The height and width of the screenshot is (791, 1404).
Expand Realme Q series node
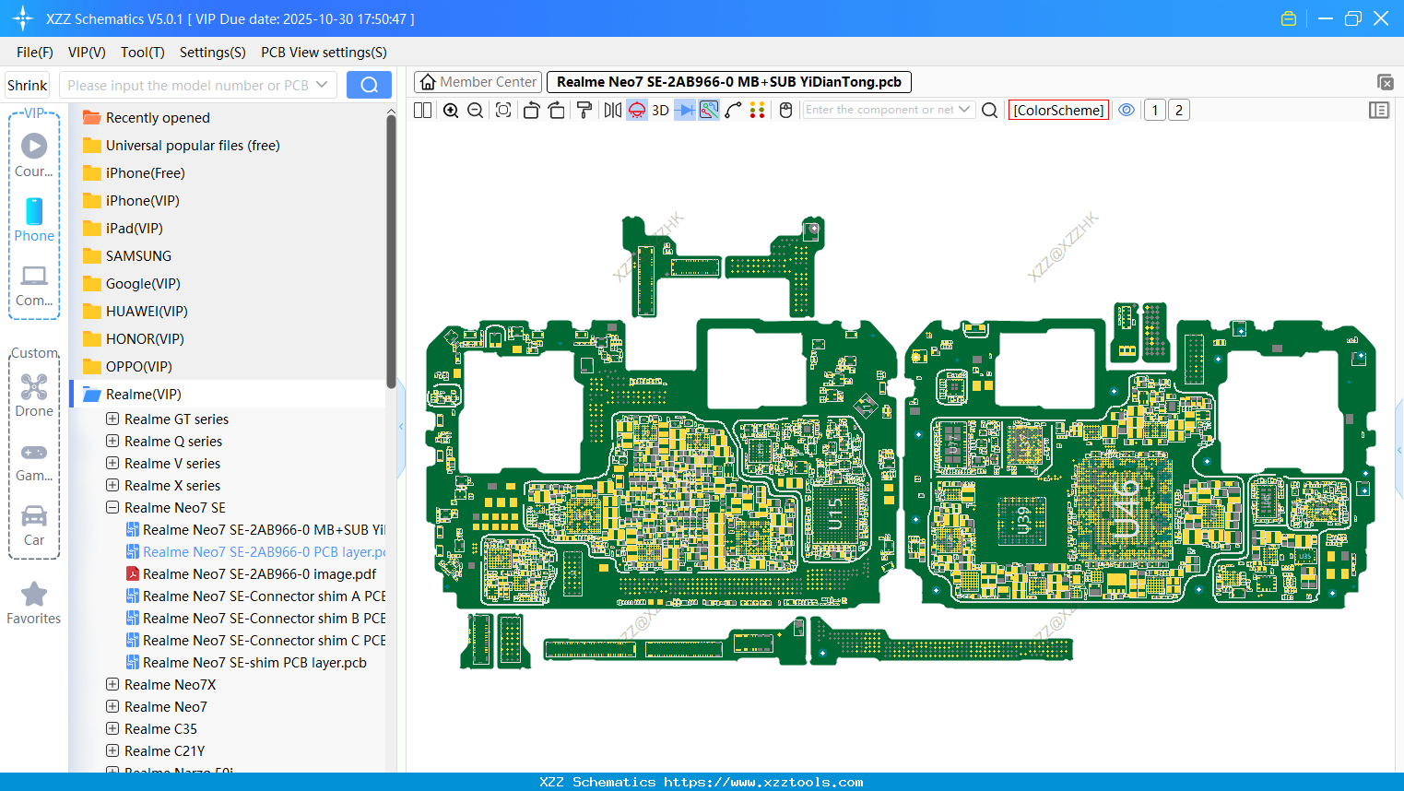(x=112, y=441)
